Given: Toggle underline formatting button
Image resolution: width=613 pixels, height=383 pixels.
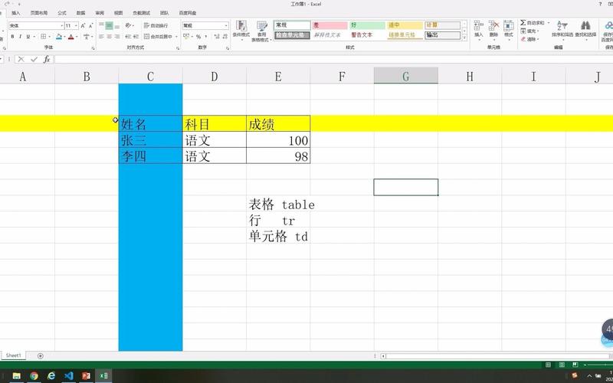Looking at the screenshot, I should (28, 36).
